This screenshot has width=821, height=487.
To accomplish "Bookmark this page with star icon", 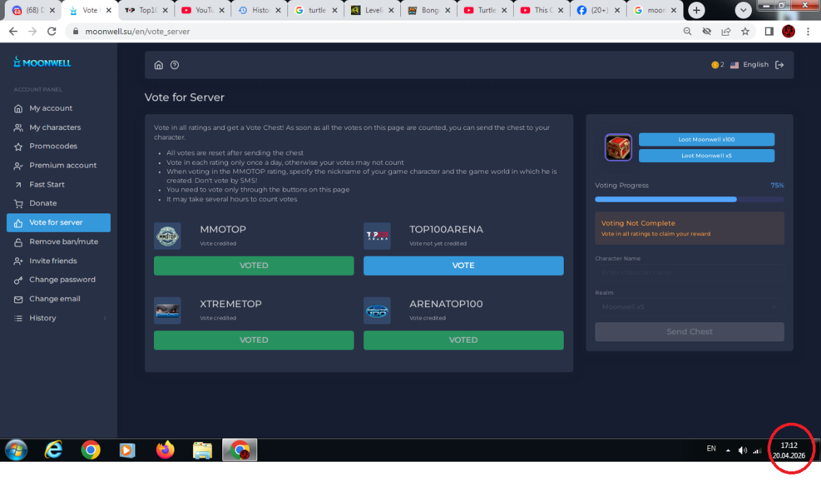I will 745,31.
